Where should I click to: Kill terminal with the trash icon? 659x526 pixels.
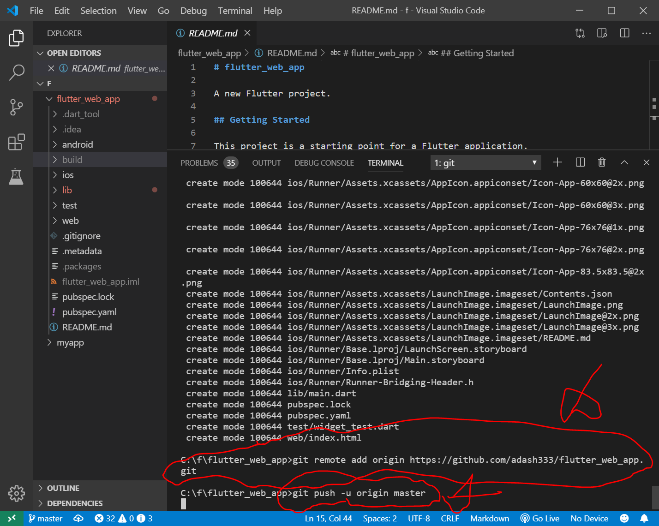point(602,162)
